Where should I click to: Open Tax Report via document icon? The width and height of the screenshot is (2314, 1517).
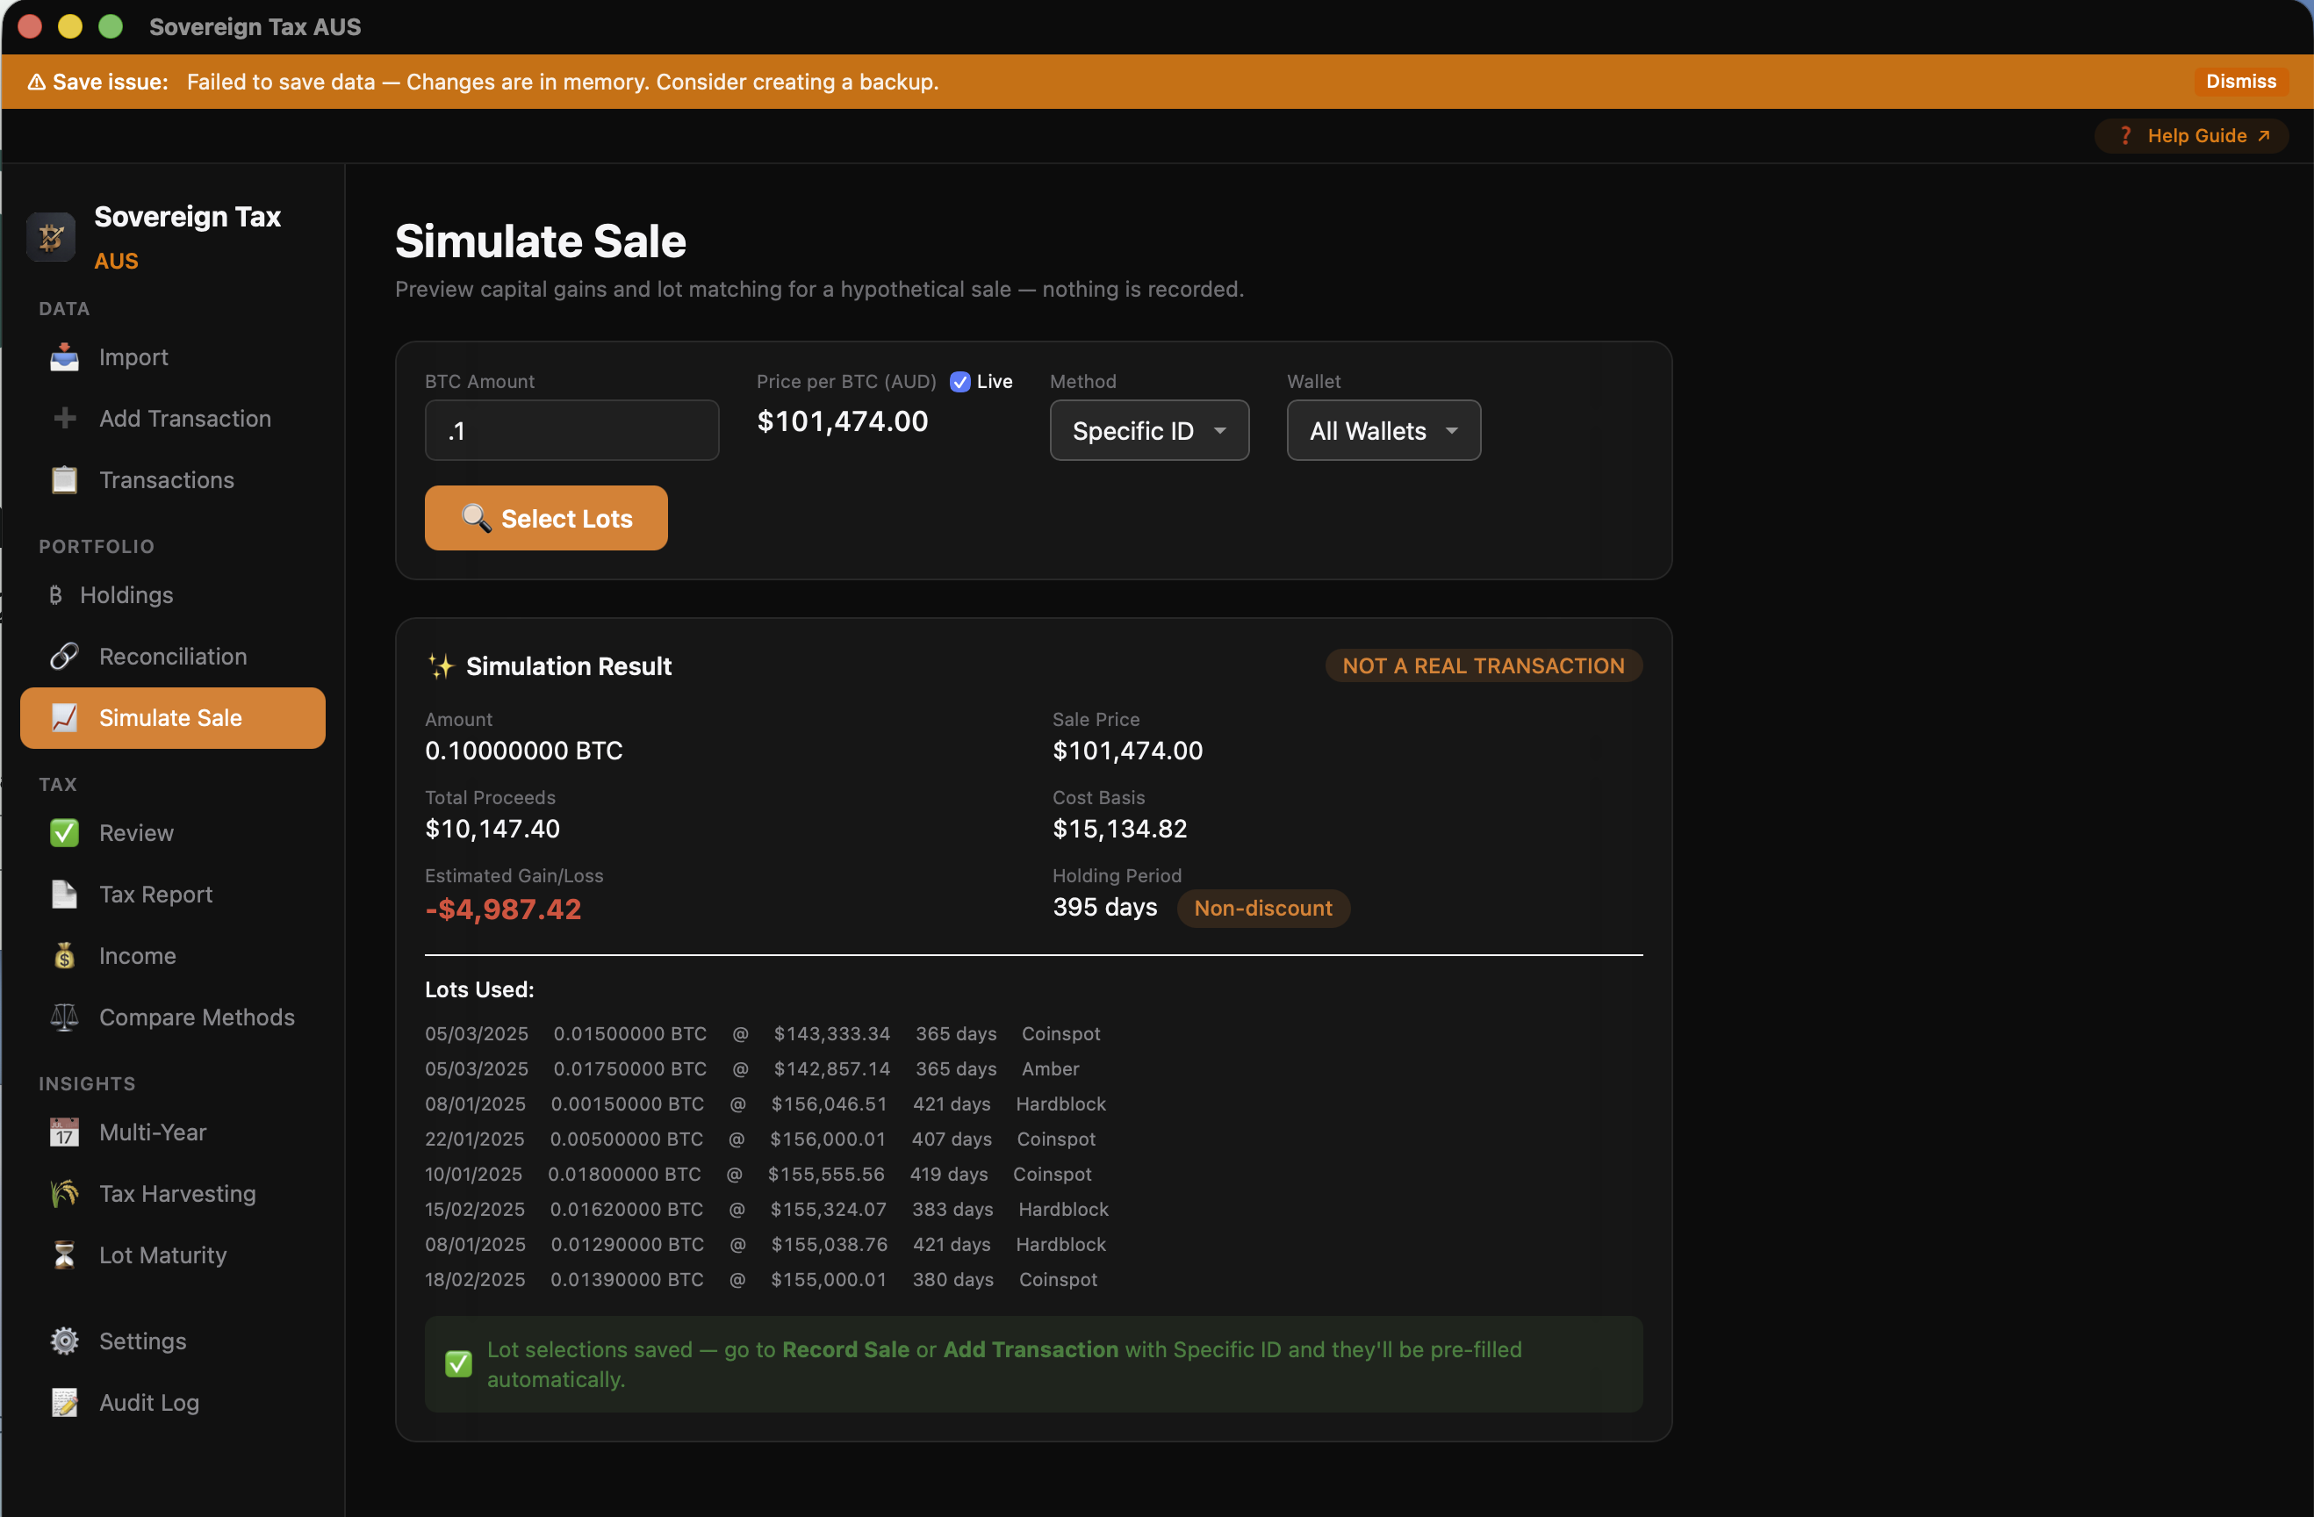[63, 894]
